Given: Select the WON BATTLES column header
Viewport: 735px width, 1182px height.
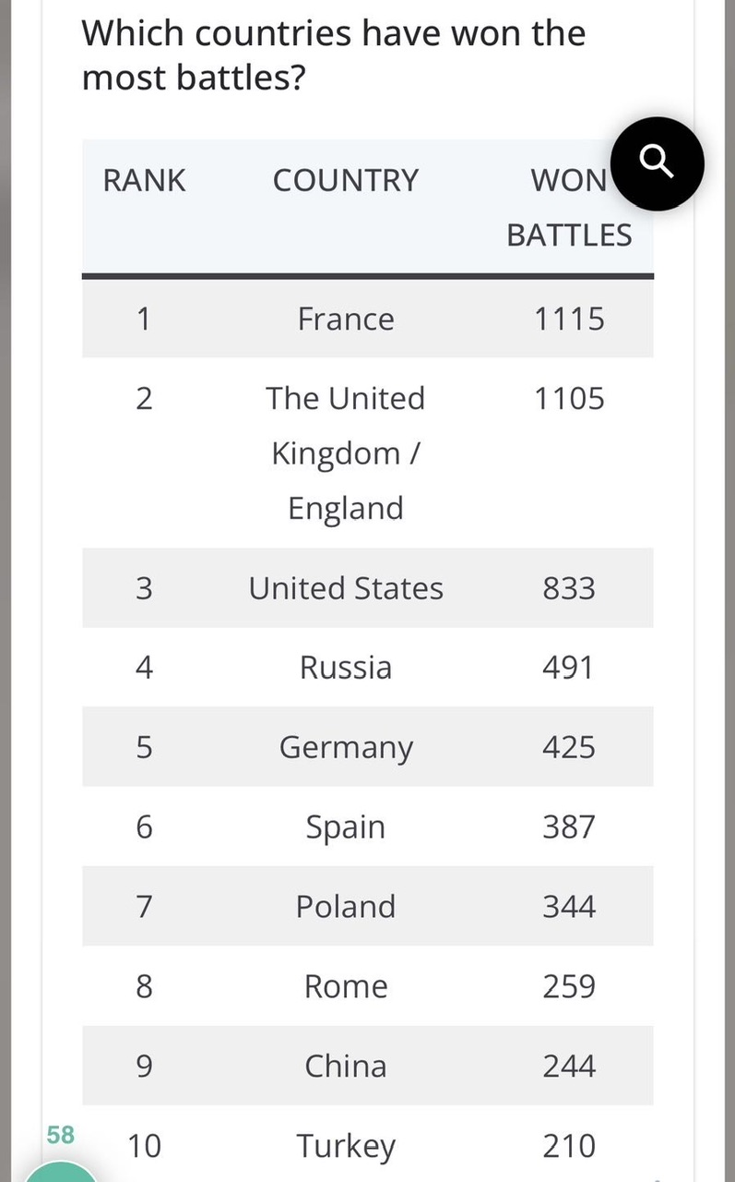Looking at the screenshot, I should [x=569, y=207].
